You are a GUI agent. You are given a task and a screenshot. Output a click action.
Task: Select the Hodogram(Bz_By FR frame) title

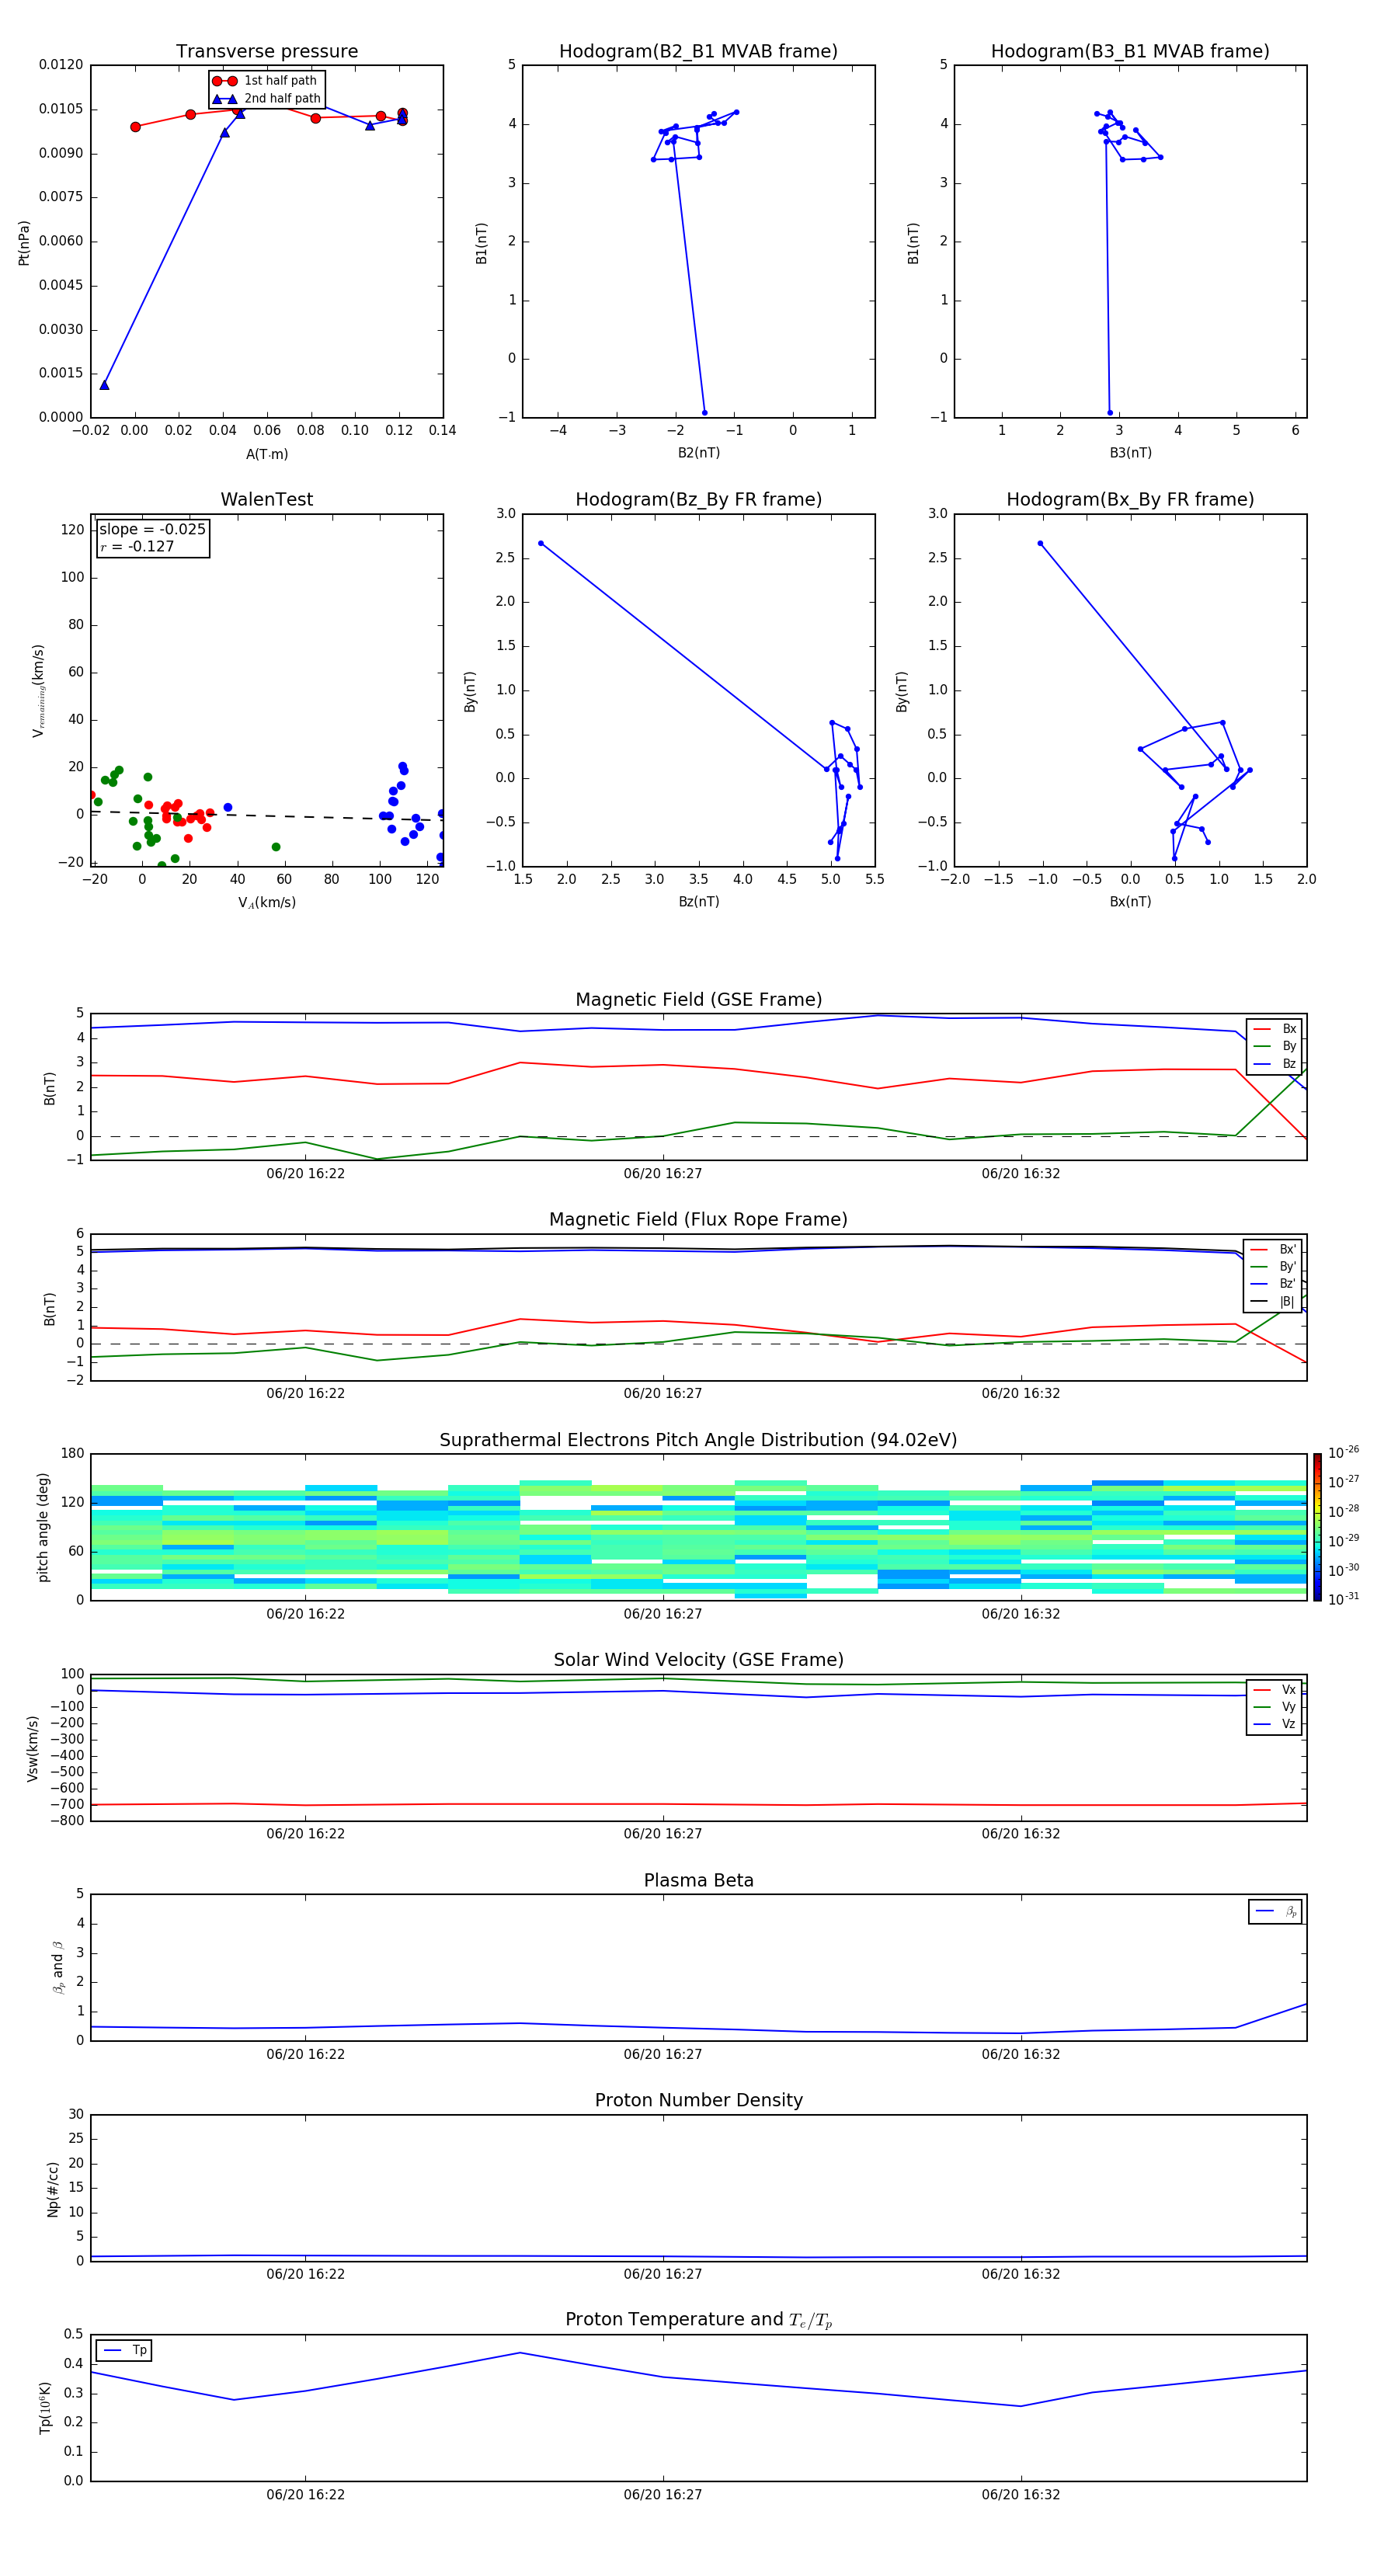coord(698,499)
